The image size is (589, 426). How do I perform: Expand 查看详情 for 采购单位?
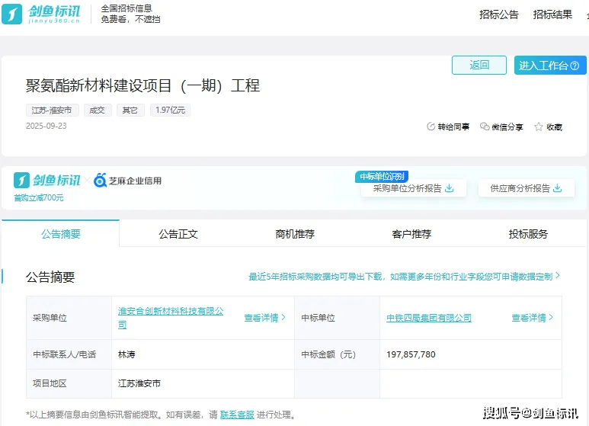[265, 318]
